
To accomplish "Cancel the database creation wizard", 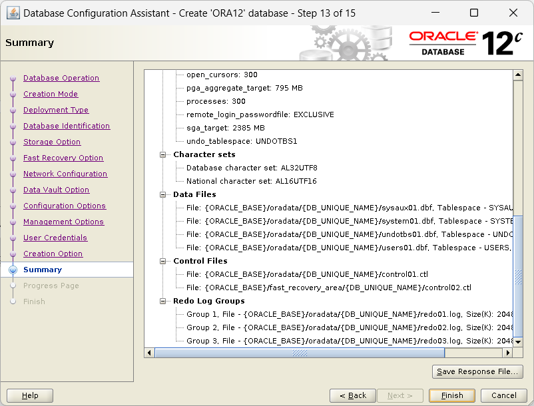I will (x=503, y=395).
